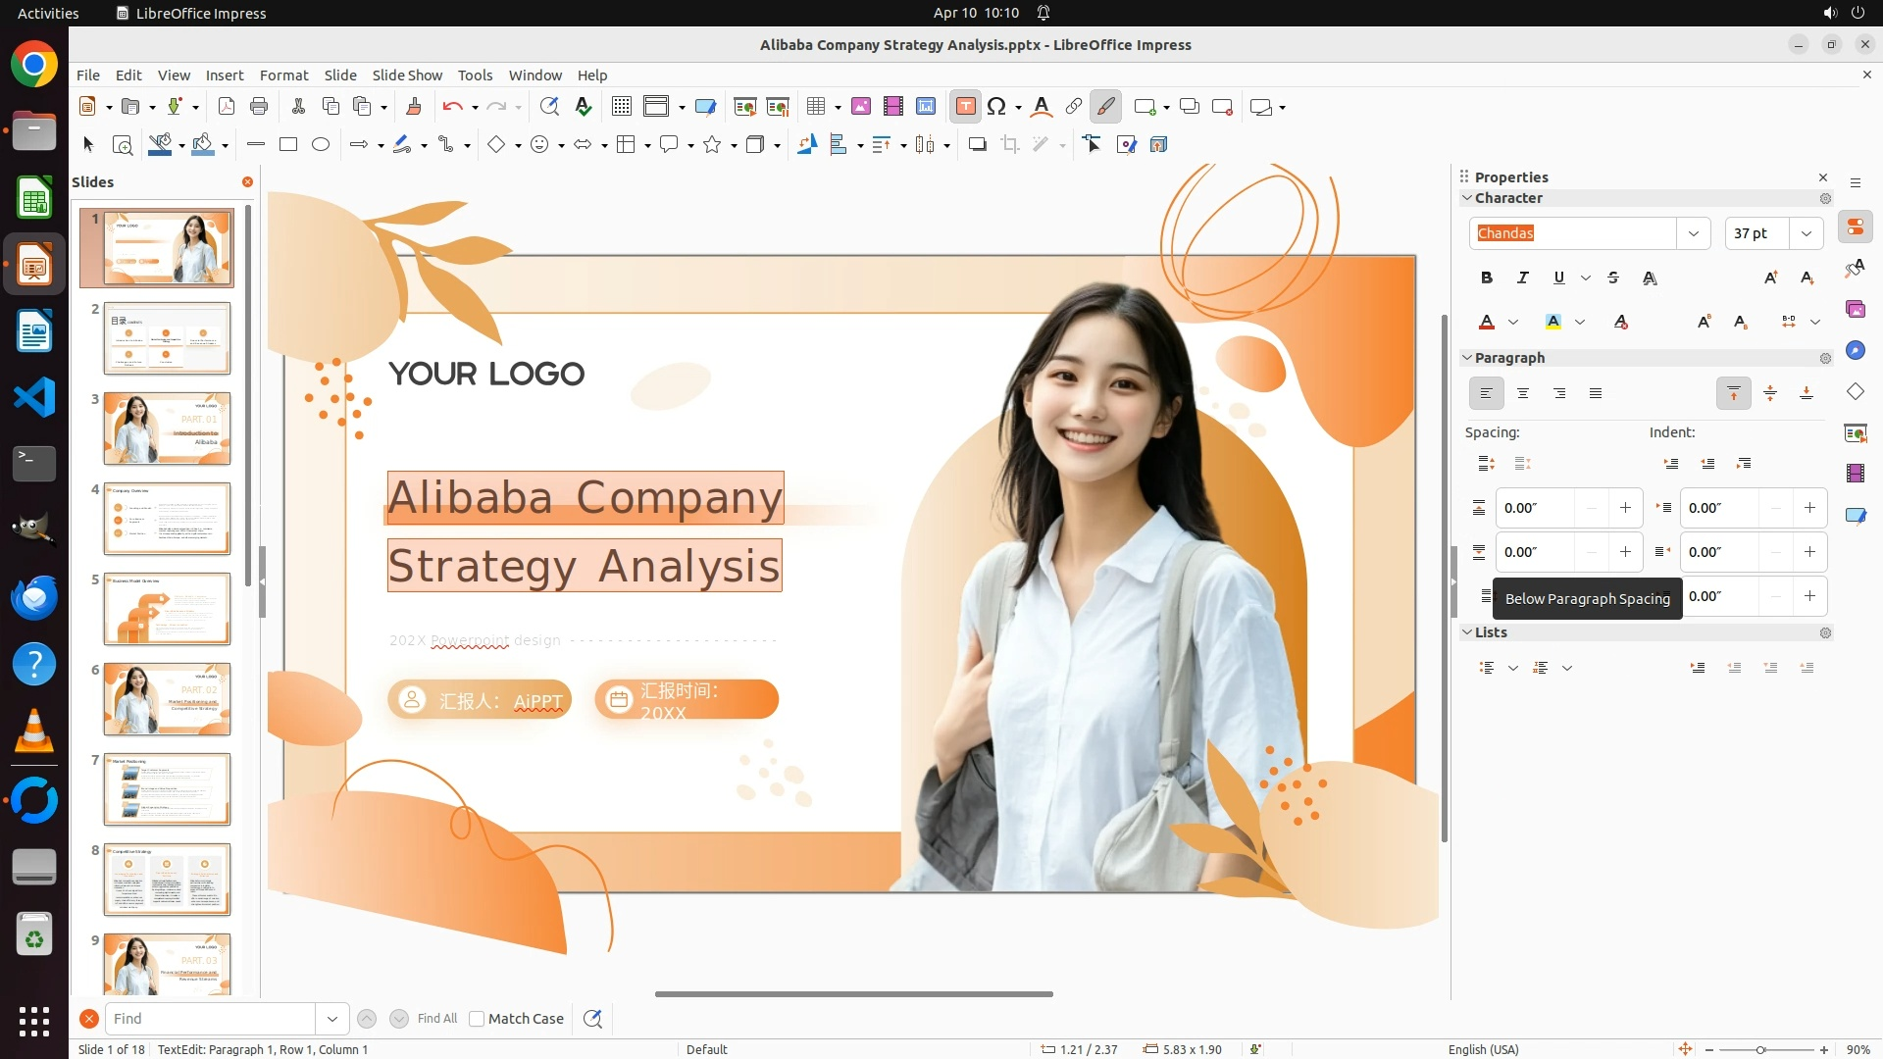Click the Display Grid icon
Screen dimensions: 1883x1059
[x=622, y=107]
